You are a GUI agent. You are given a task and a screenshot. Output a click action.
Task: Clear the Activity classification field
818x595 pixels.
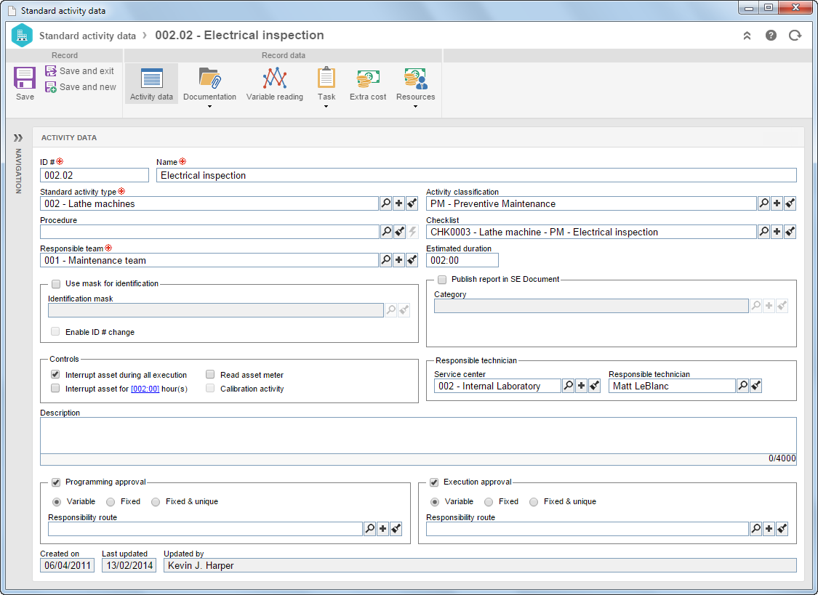tap(790, 203)
